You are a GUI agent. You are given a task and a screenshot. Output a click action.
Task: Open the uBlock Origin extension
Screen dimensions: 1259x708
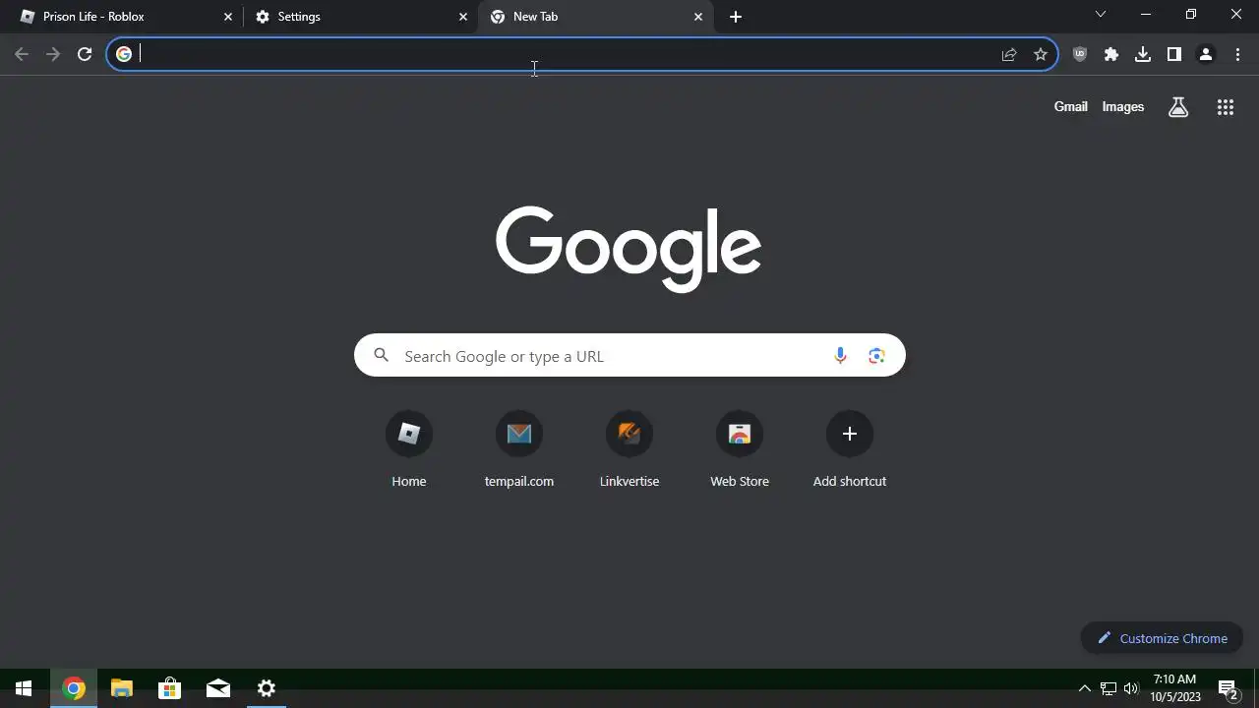click(x=1080, y=54)
